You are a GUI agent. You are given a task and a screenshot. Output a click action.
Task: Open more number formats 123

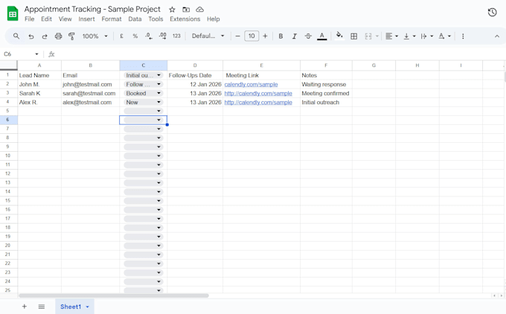(176, 36)
